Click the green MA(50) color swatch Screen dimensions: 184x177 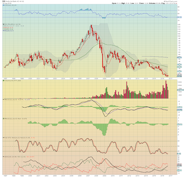pyautogui.click(x=3, y=29)
